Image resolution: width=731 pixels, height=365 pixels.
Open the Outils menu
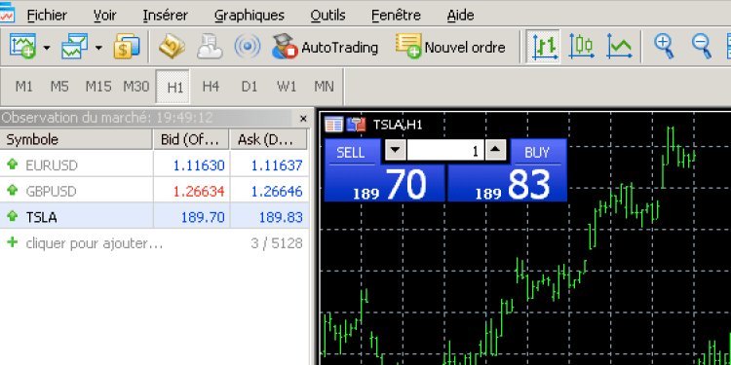327,16
